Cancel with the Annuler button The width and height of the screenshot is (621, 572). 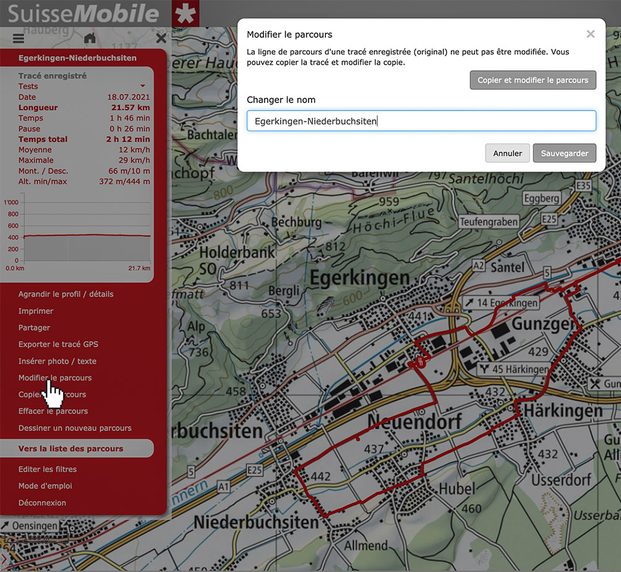[x=507, y=153]
